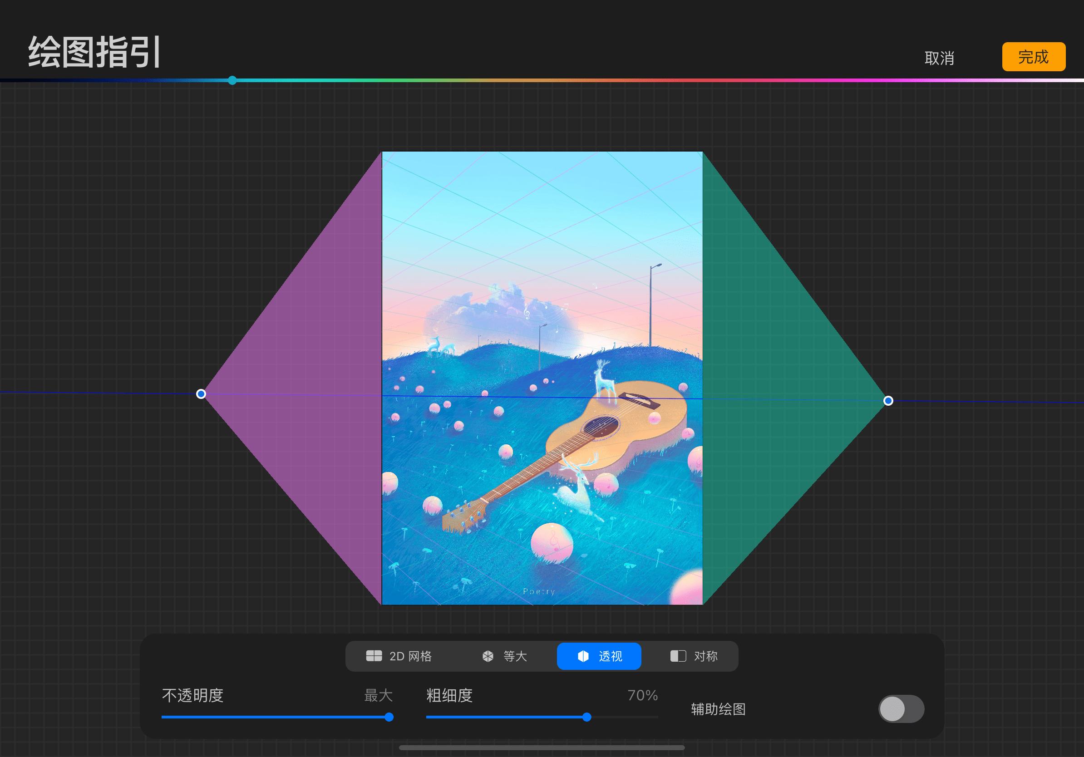Click the 2D grid icon

point(374,656)
